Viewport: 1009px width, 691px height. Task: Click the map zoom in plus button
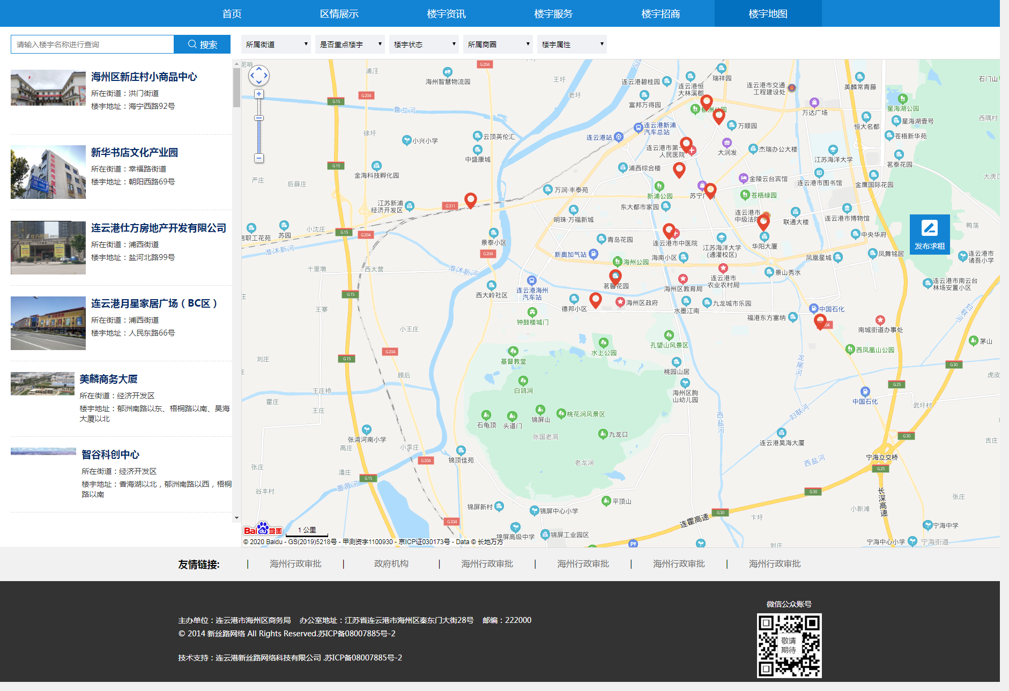[x=259, y=94]
